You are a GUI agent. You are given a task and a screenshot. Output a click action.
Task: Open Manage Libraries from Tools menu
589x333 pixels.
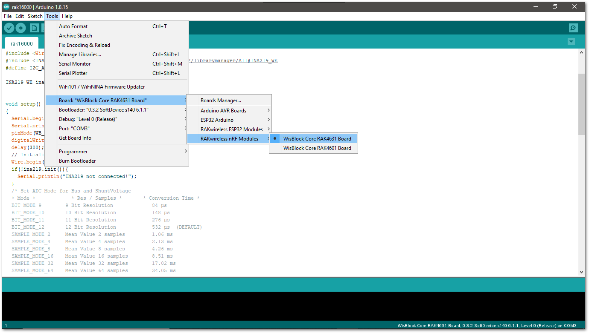coord(117,54)
